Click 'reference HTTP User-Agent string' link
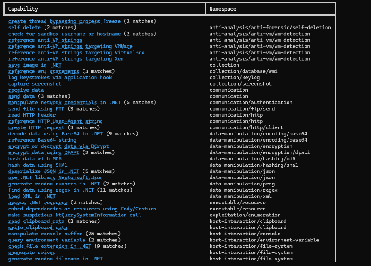Viewport: 371px width, 266px height. pyautogui.click(x=55, y=121)
